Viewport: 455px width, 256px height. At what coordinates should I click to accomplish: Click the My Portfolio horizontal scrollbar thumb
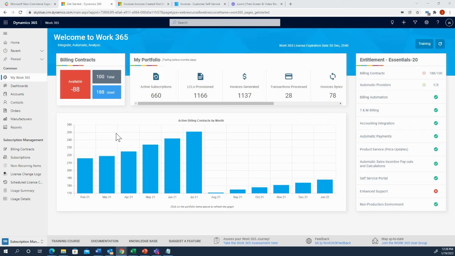[206, 103]
